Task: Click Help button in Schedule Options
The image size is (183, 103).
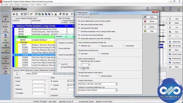Action: pos(150,31)
